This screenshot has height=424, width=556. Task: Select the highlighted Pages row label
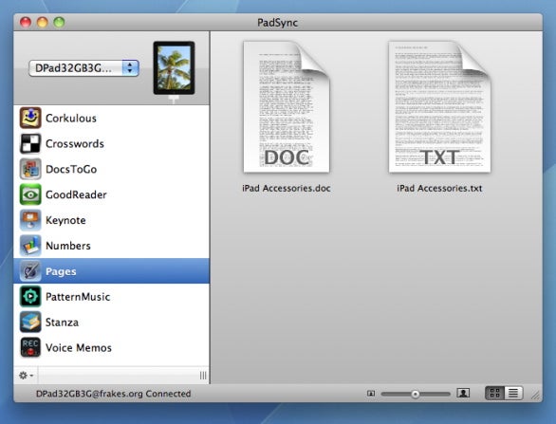tap(61, 271)
